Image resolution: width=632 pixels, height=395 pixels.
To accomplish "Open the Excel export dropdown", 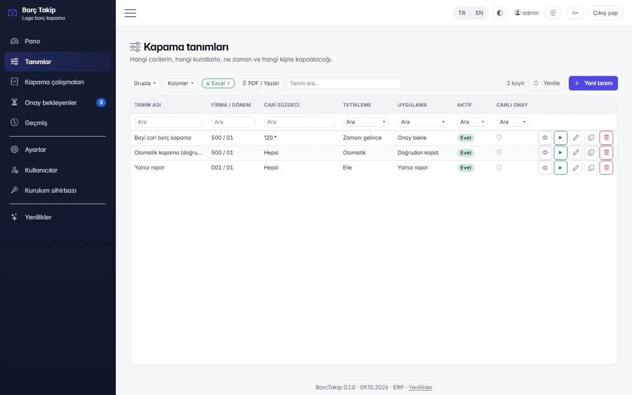I will 218,83.
